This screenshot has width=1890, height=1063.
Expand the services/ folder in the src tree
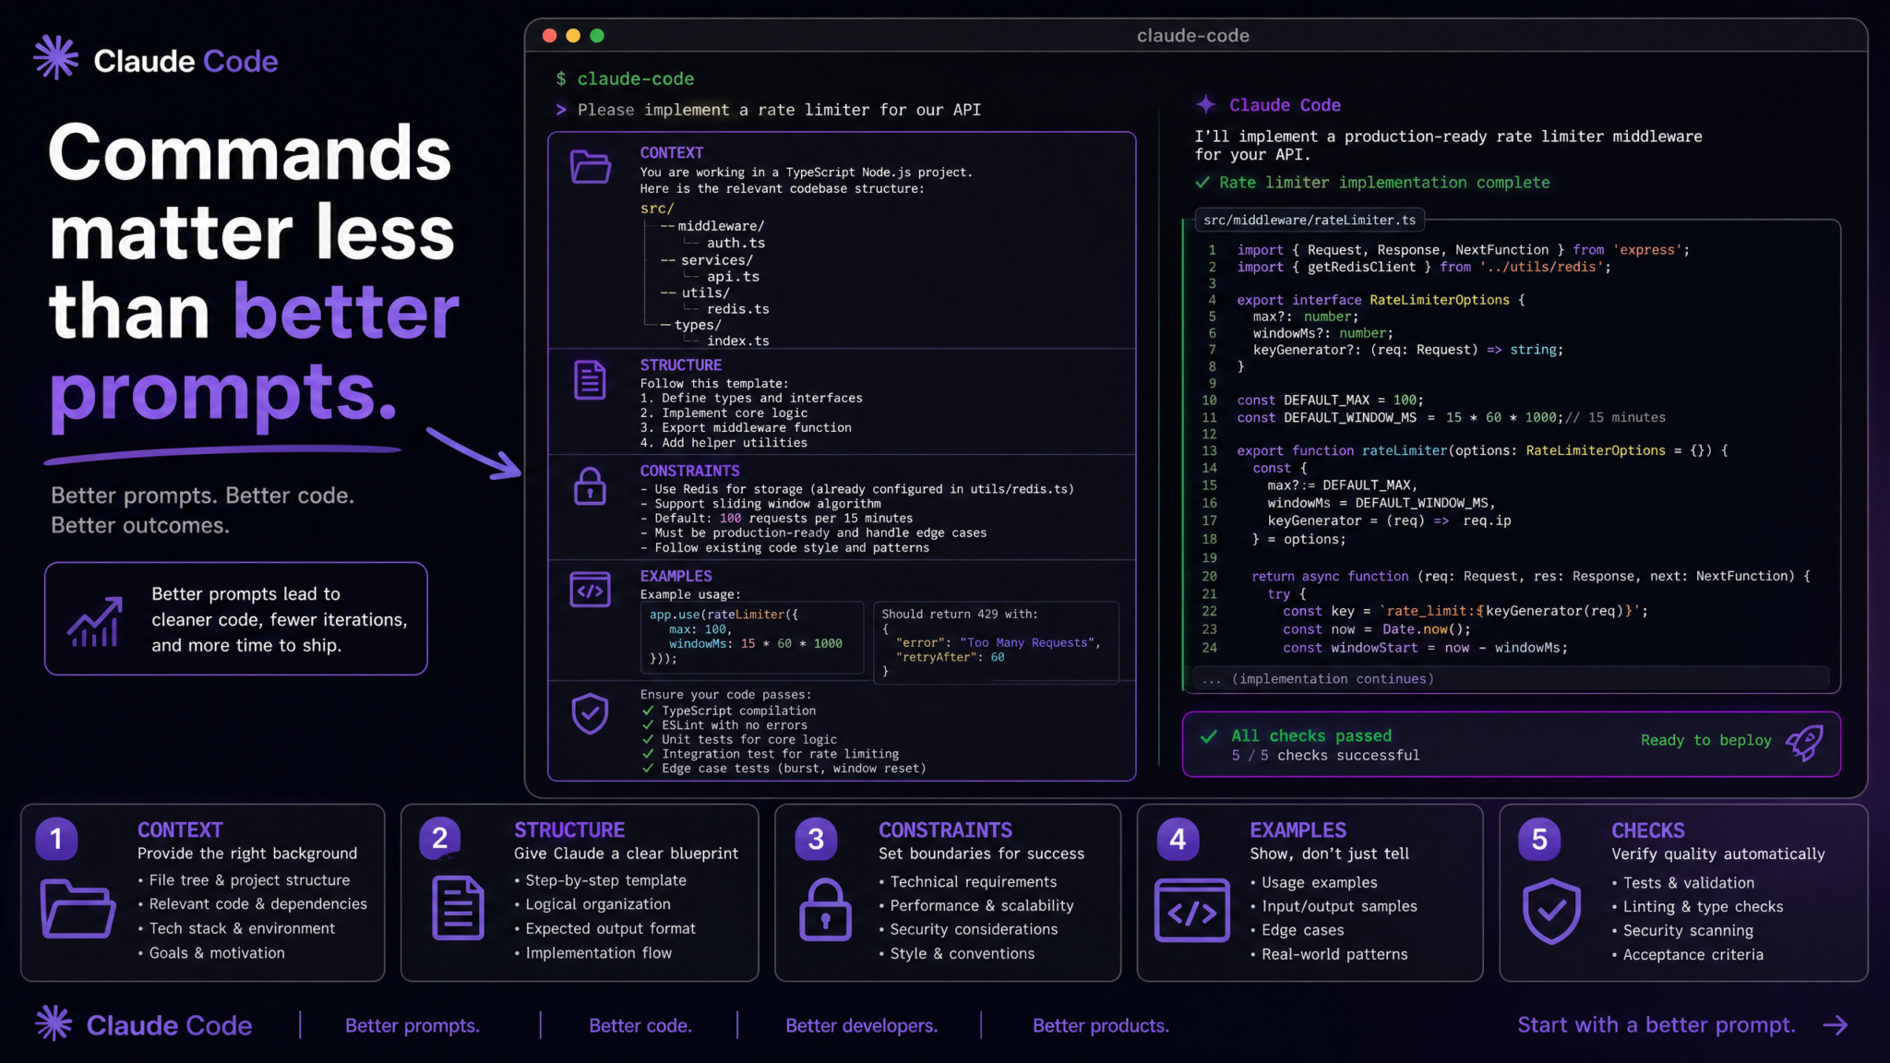[717, 260]
